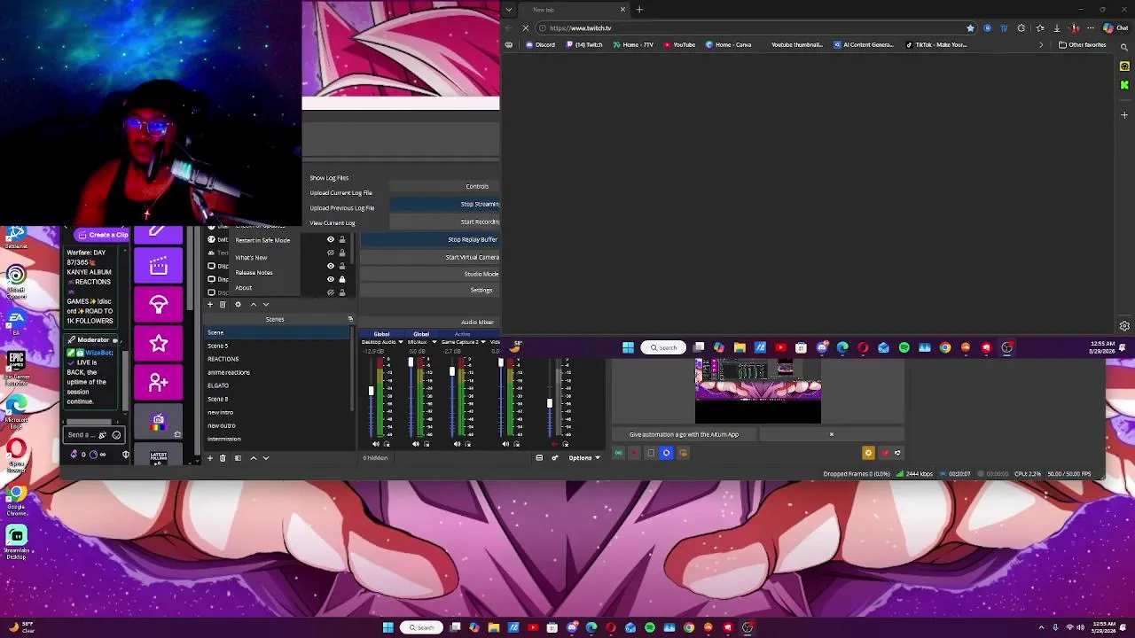Stop loading the twitch.tv page in the browser

tap(525, 27)
